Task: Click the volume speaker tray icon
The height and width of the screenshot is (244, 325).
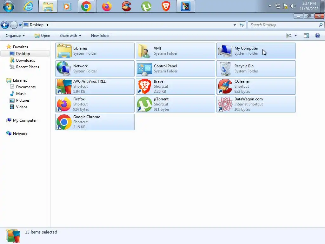Action: pos(293,6)
